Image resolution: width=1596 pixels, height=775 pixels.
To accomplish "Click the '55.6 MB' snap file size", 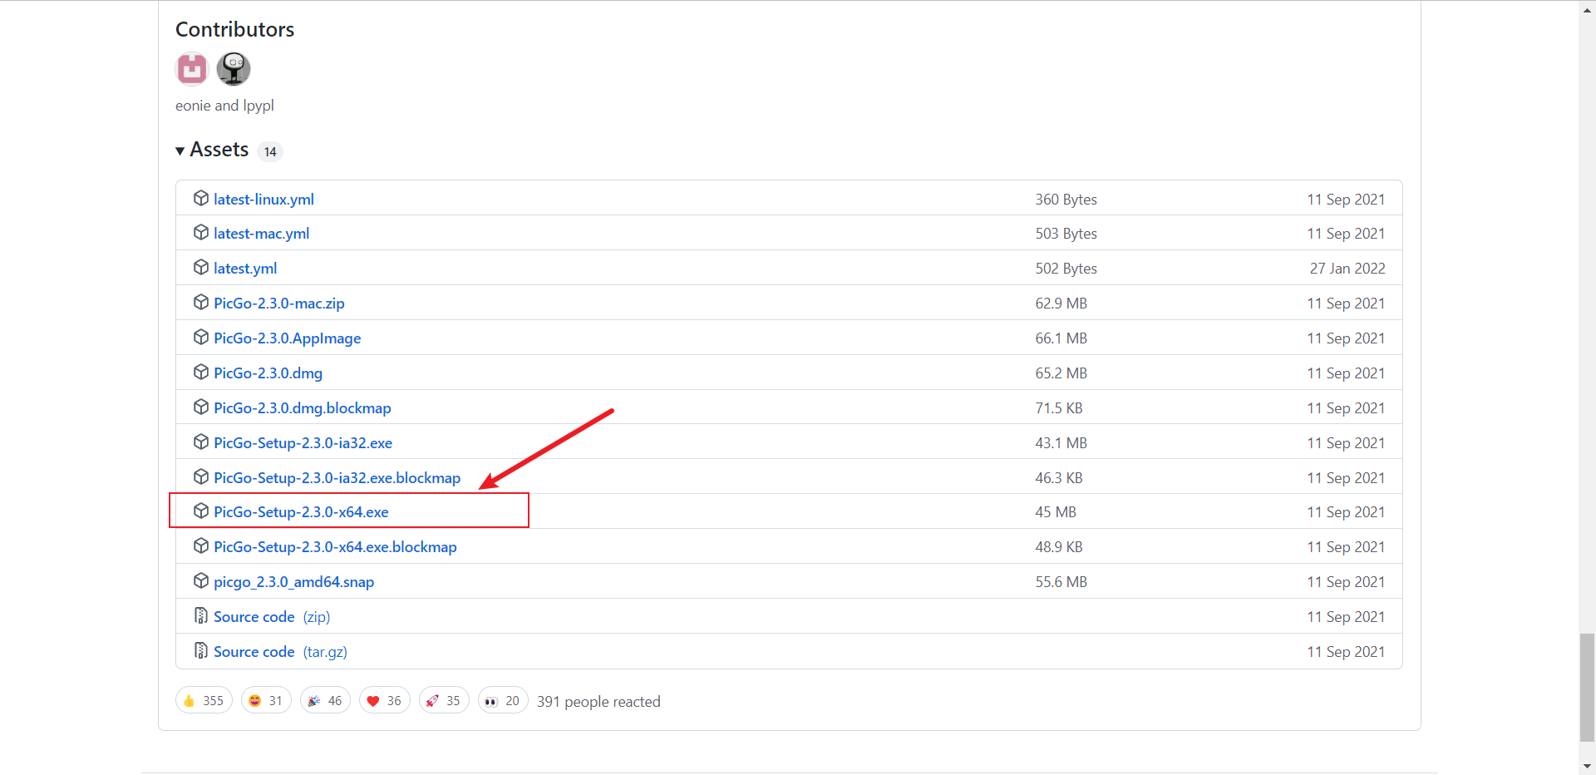I will (1062, 582).
